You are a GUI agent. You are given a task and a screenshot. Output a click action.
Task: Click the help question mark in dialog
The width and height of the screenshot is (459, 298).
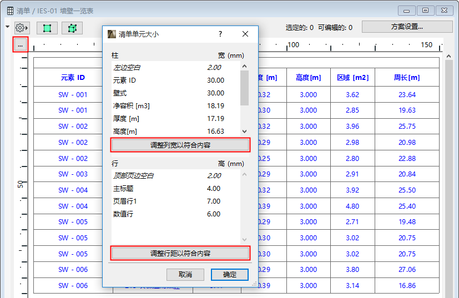tap(220, 34)
